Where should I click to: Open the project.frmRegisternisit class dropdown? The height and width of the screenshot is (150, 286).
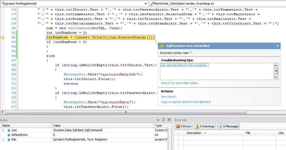click(146, 4)
